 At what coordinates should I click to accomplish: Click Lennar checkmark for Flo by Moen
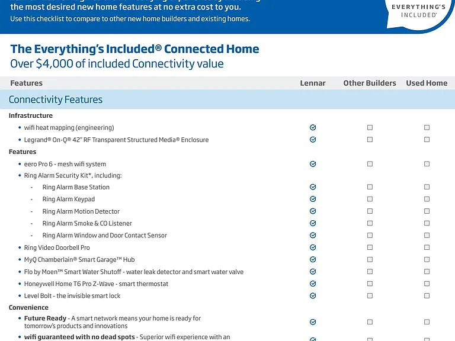[313, 271]
